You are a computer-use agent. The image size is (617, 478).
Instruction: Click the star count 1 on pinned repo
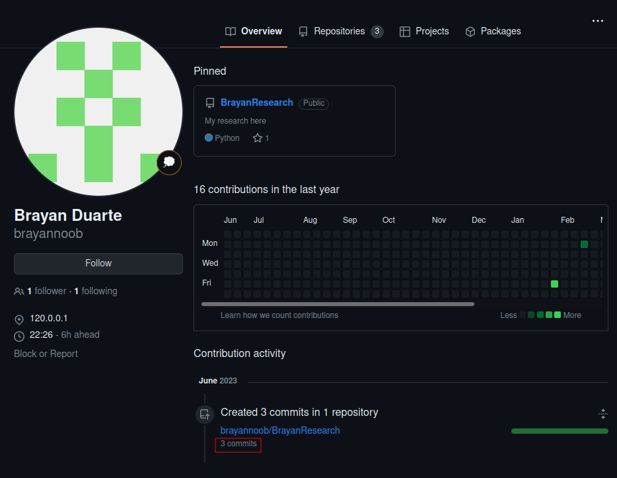coord(267,138)
